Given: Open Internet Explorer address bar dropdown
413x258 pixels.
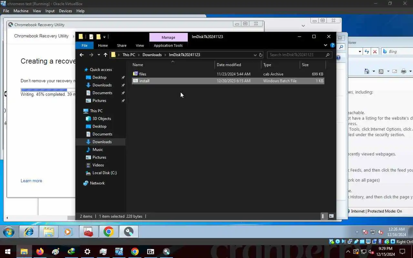Looking at the screenshot, I should 360,52.
